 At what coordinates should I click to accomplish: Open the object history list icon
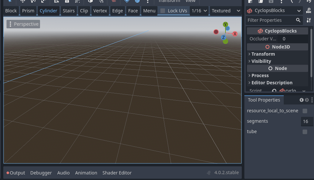click(308, 1)
